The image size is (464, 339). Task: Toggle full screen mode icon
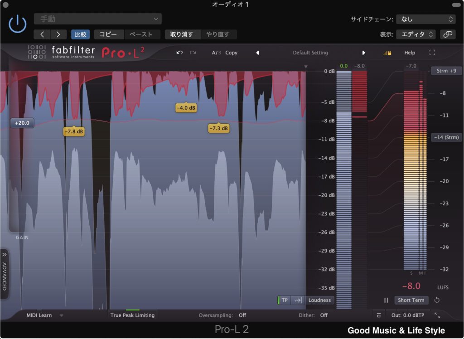pyautogui.click(x=432, y=53)
